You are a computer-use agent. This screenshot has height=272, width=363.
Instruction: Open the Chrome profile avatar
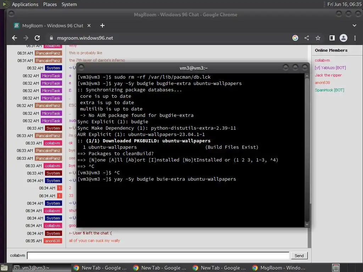(343, 38)
